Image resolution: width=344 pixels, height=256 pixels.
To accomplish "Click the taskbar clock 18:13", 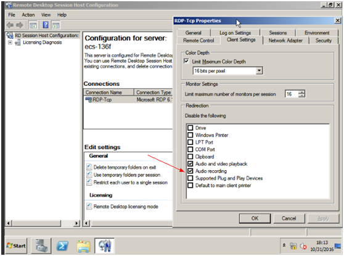I will [x=322, y=242].
